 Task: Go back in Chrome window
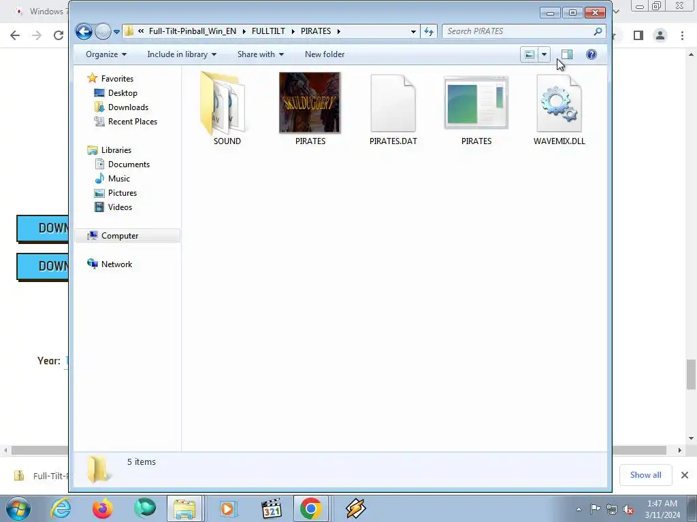15,35
